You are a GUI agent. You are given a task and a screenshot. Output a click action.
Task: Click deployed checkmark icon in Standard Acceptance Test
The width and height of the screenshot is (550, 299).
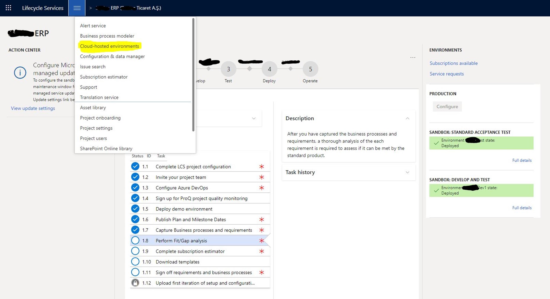[x=436, y=143]
